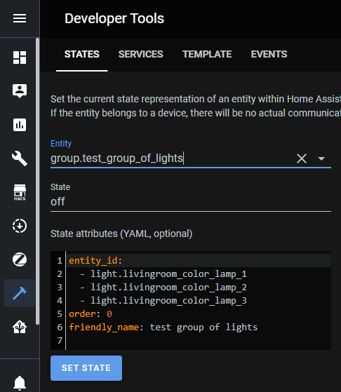Clear the Entity field with X
341x392 pixels.
(x=302, y=158)
